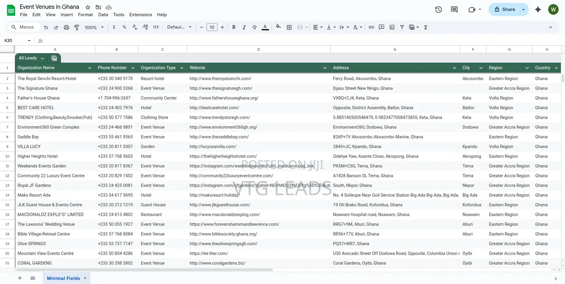
Task: Open the W account avatar
Action: click(553, 10)
